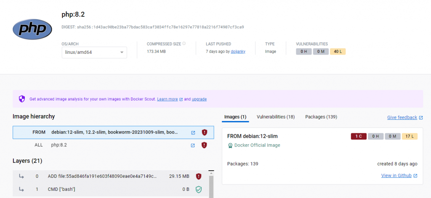Click external-link icon beside Give feedback
Image resolution: width=431 pixels, height=198 pixels.
[421, 118]
